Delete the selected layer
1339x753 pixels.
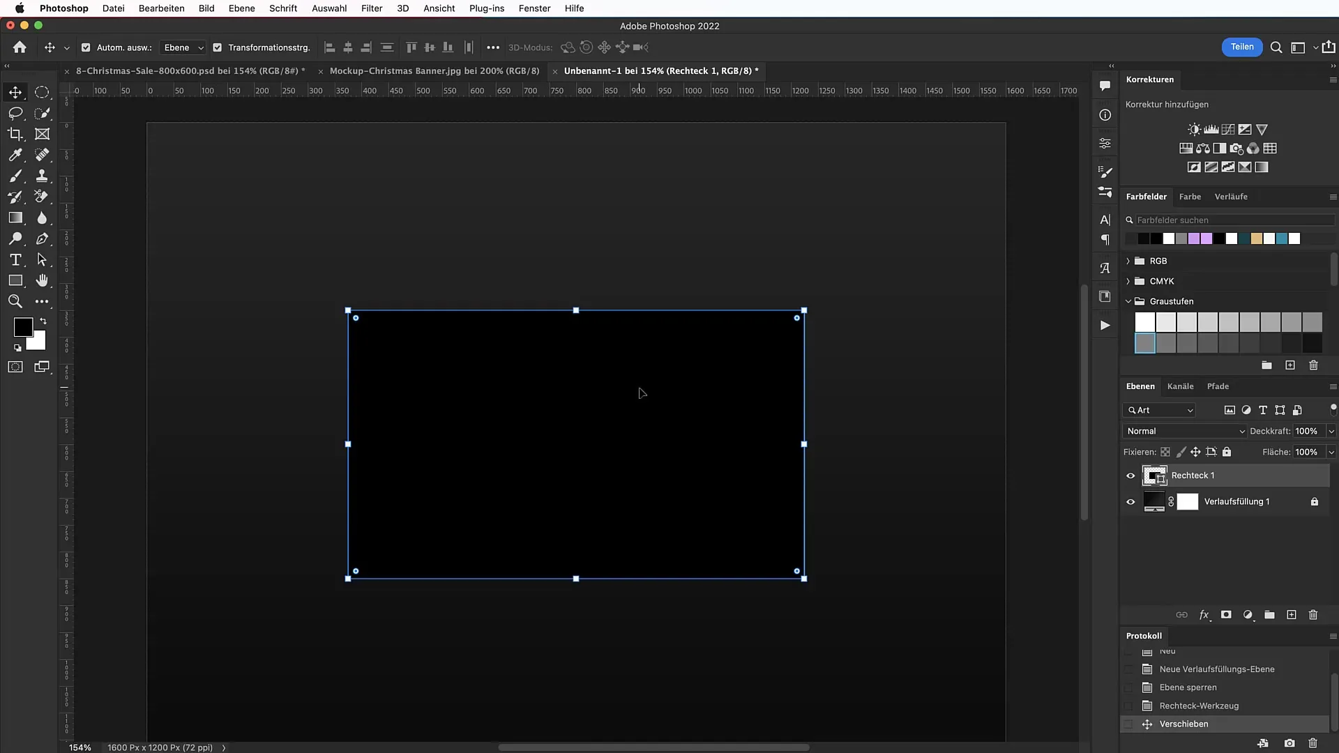1313,615
